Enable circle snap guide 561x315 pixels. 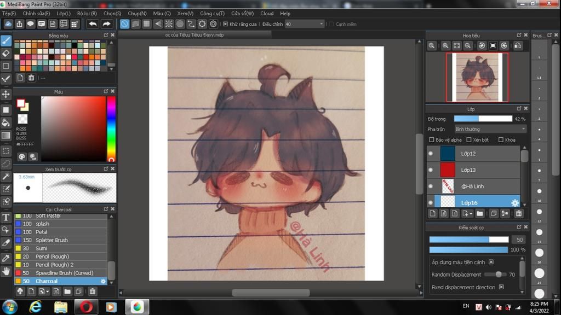point(180,24)
